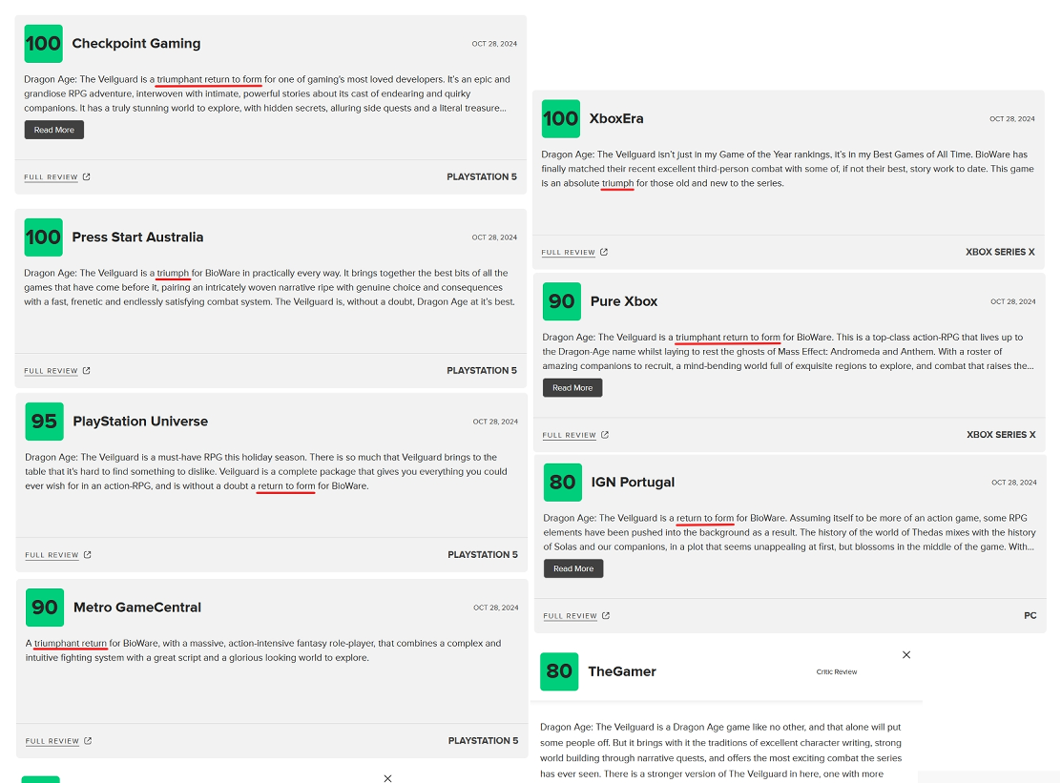Open Pure Xbox FULL REVIEW link

click(569, 435)
